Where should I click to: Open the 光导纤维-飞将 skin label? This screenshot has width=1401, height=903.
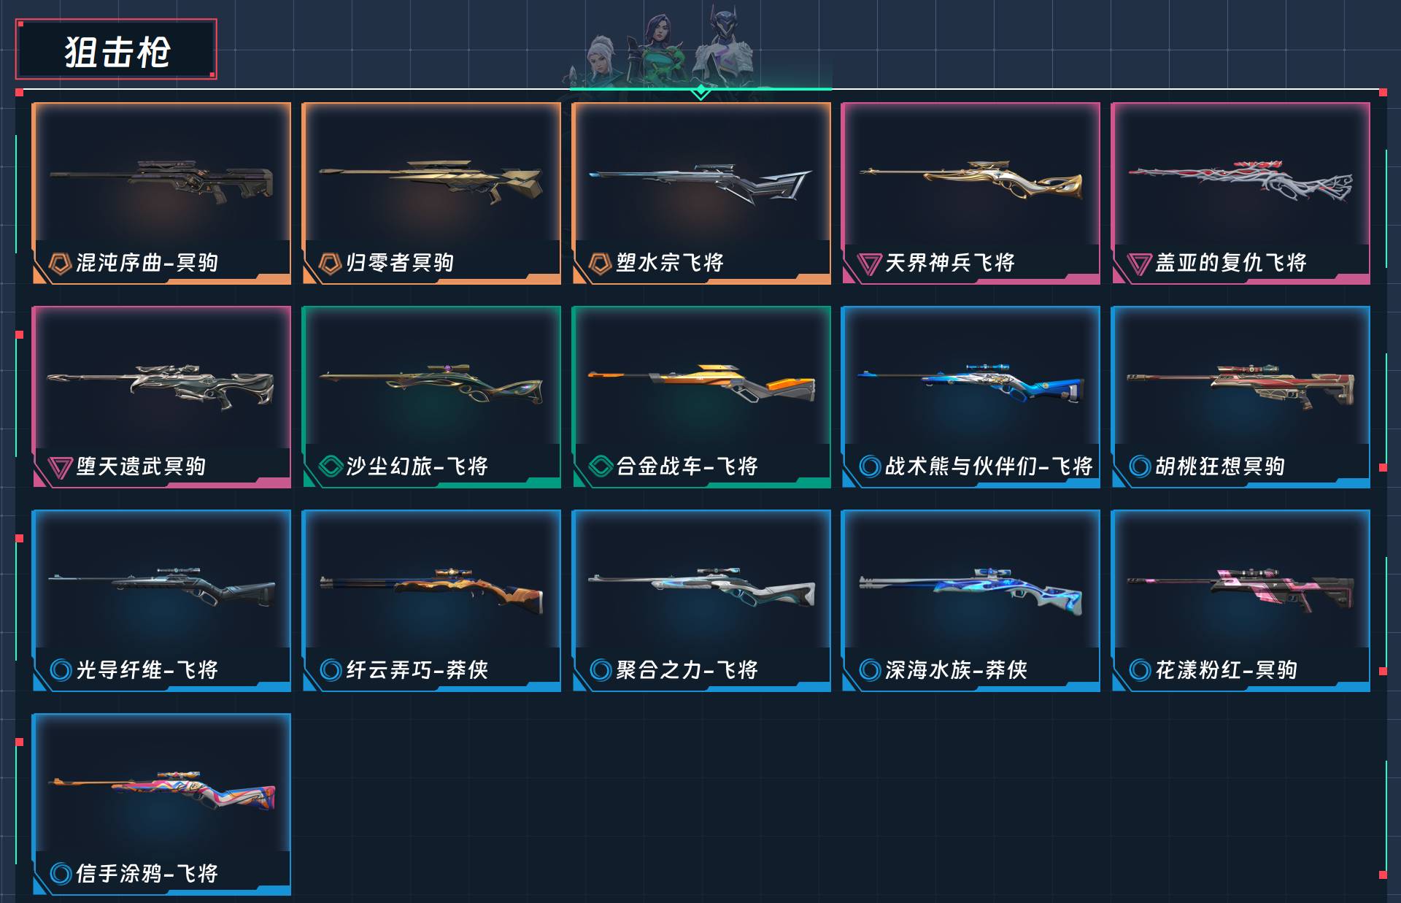147,669
